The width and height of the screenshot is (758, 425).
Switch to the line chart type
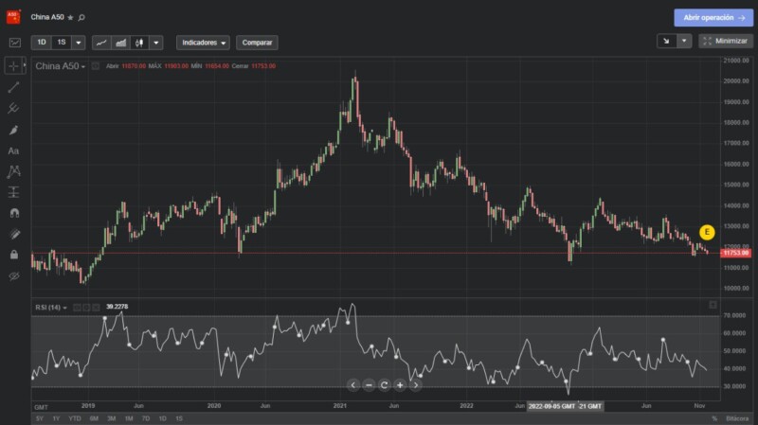tap(101, 43)
